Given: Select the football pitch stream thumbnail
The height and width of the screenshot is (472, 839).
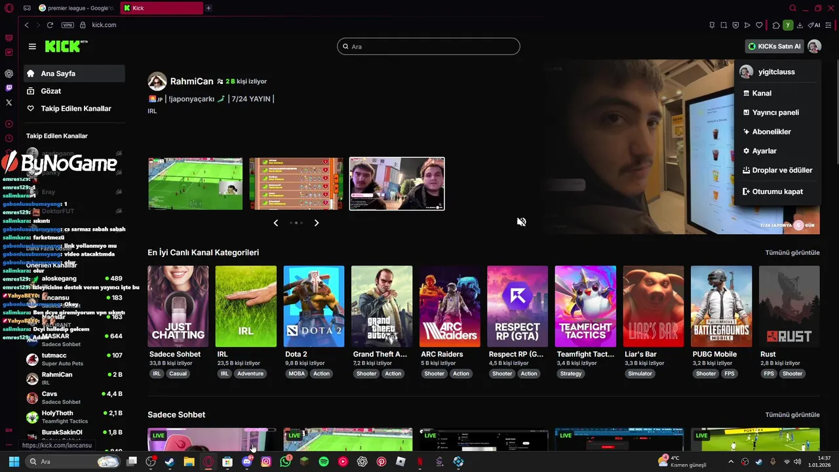Looking at the screenshot, I should point(195,184).
